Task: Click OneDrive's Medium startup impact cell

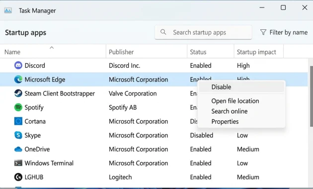Action: pyautogui.click(x=248, y=149)
